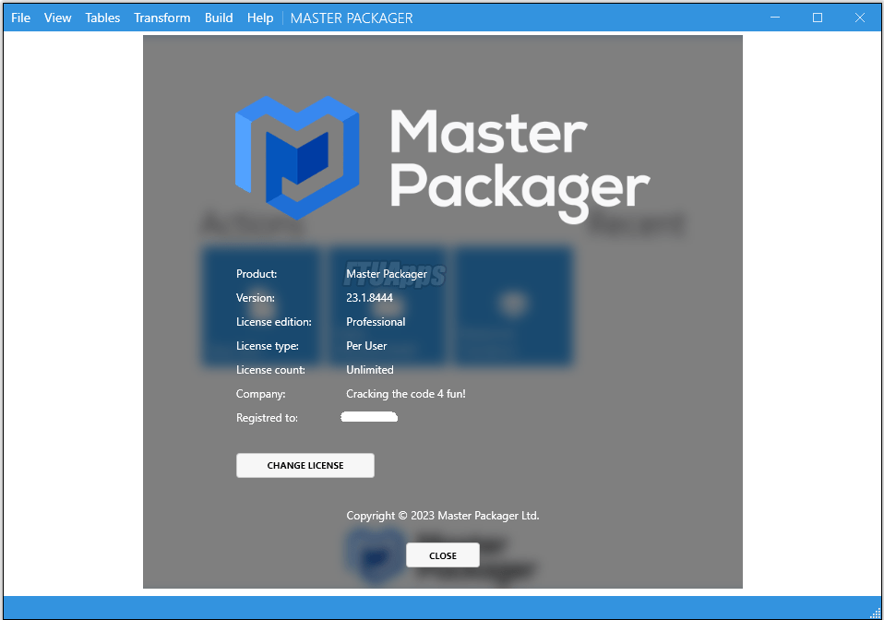This screenshot has height=620, width=884.
Task: Click the 'License type:' label
Action: 268,346
